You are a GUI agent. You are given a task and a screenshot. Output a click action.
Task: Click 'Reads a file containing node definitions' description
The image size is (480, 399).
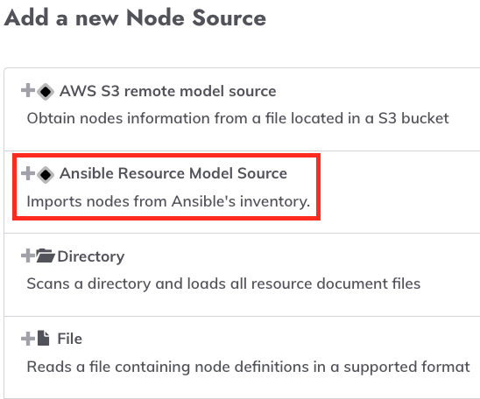point(248,367)
